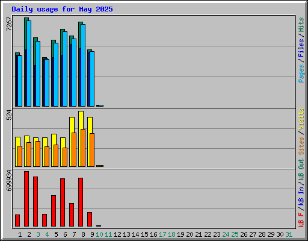This screenshot has width=308, height=241.
Task: Click day 8 on the x-axis
Action: (83, 234)
